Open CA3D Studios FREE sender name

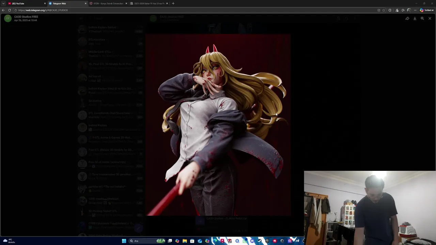point(26,17)
